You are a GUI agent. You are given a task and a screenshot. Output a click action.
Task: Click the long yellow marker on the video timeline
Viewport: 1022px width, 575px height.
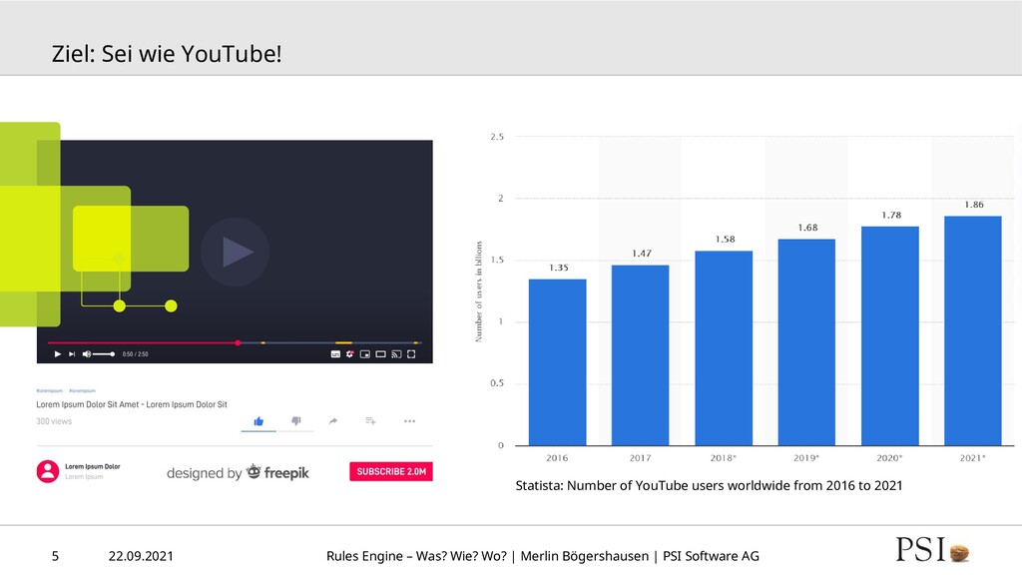[343, 342]
